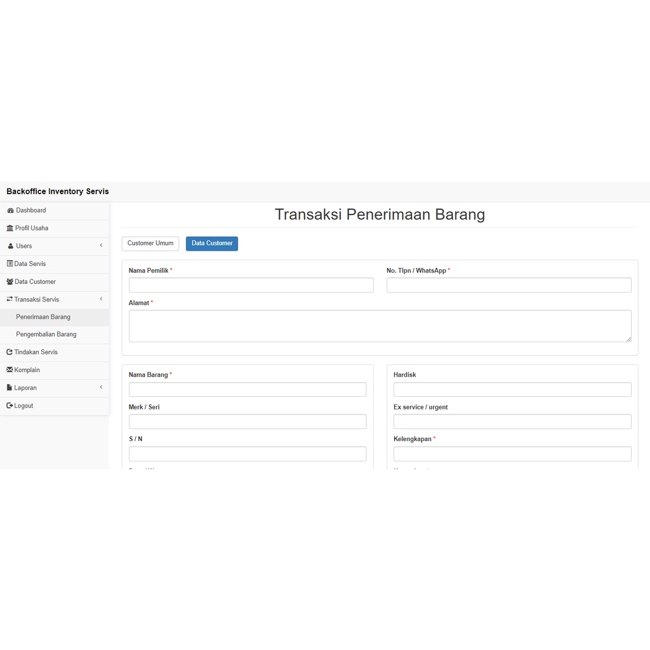650x650 pixels.
Task: Open the Profil Usaha menu item
Action: click(55, 229)
